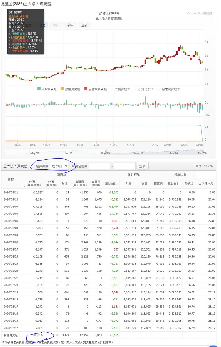
Task: Click the 三大法人% column header
Action: pos(206,183)
